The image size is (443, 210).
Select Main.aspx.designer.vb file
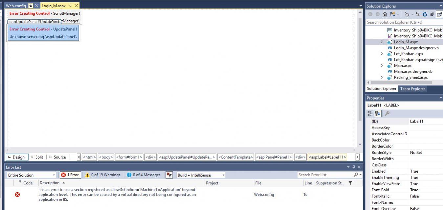tap(413, 71)
